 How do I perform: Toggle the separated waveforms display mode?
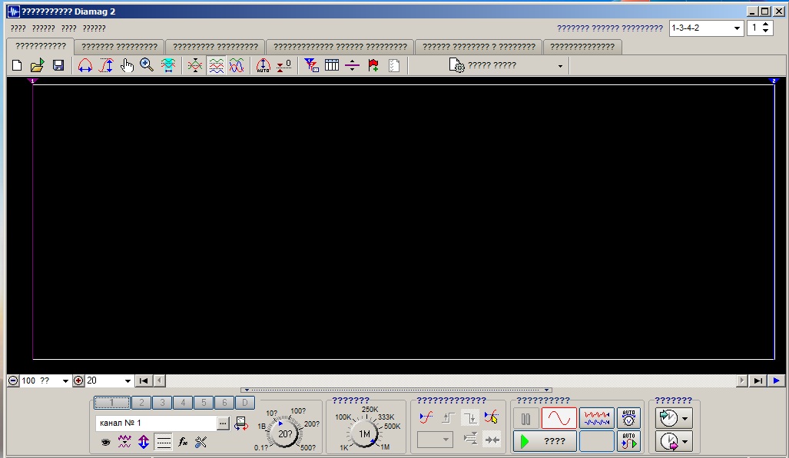click(x=217, y=65)
